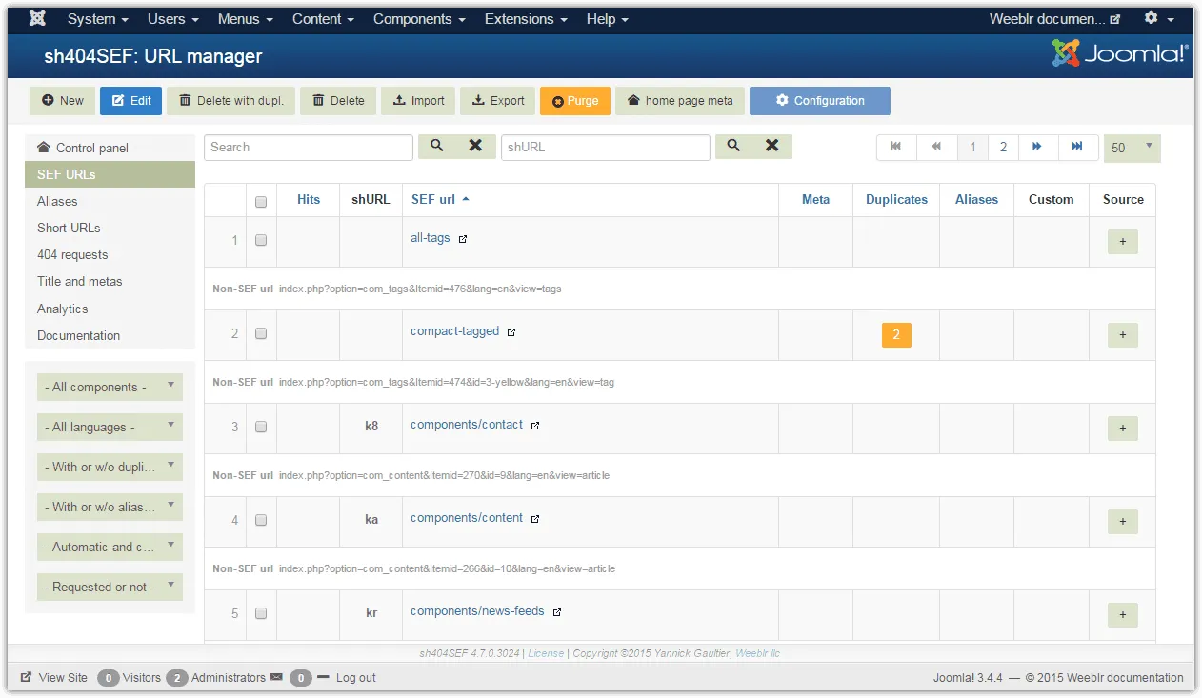Open components/contact external link icon
The width and height of the screenshot is (1202, 698).
(535, 426)
